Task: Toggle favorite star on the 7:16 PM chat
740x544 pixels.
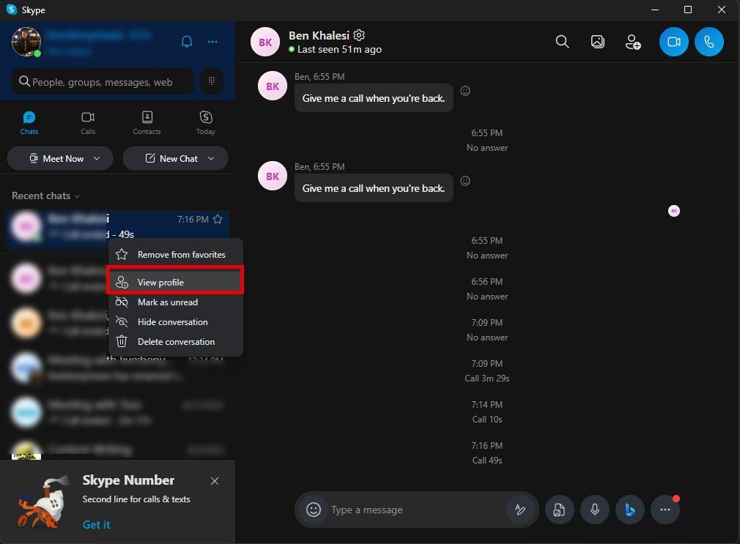Action: point(218,219)
